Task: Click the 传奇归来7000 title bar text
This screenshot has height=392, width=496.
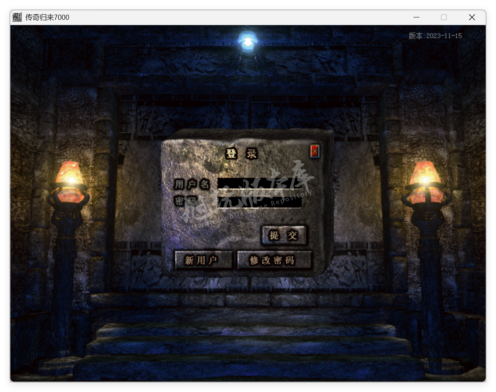Action: (x=47, y=17)
